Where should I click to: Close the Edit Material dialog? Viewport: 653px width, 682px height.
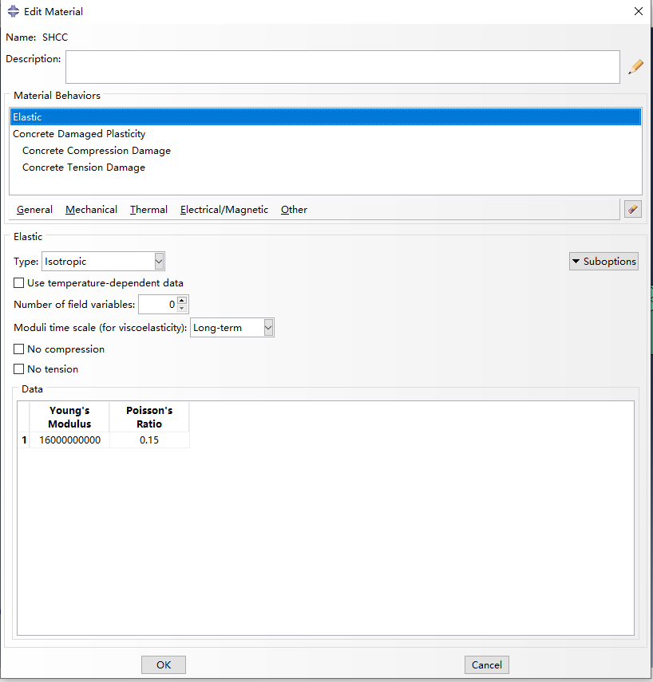tap(638, 12)
